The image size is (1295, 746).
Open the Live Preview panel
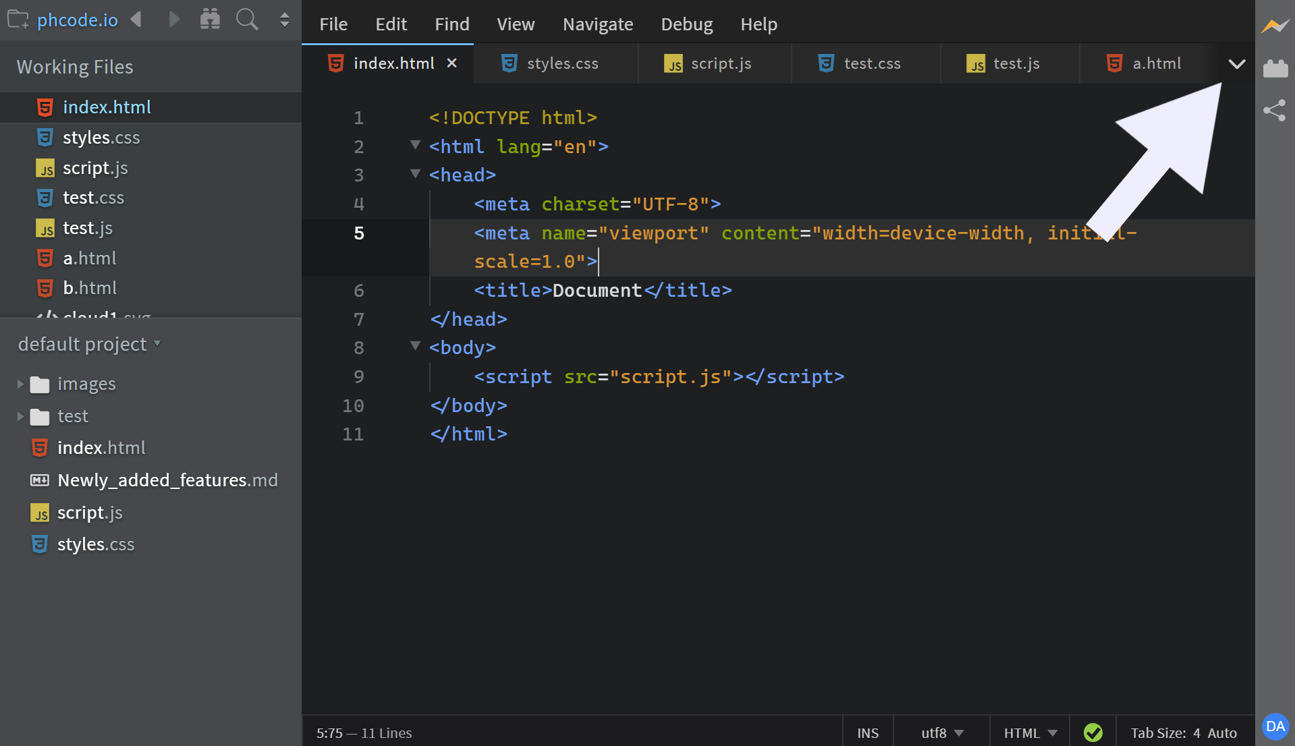[1275, 26]
